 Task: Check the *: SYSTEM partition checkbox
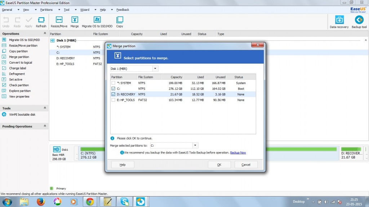click(x=113, y=83)
